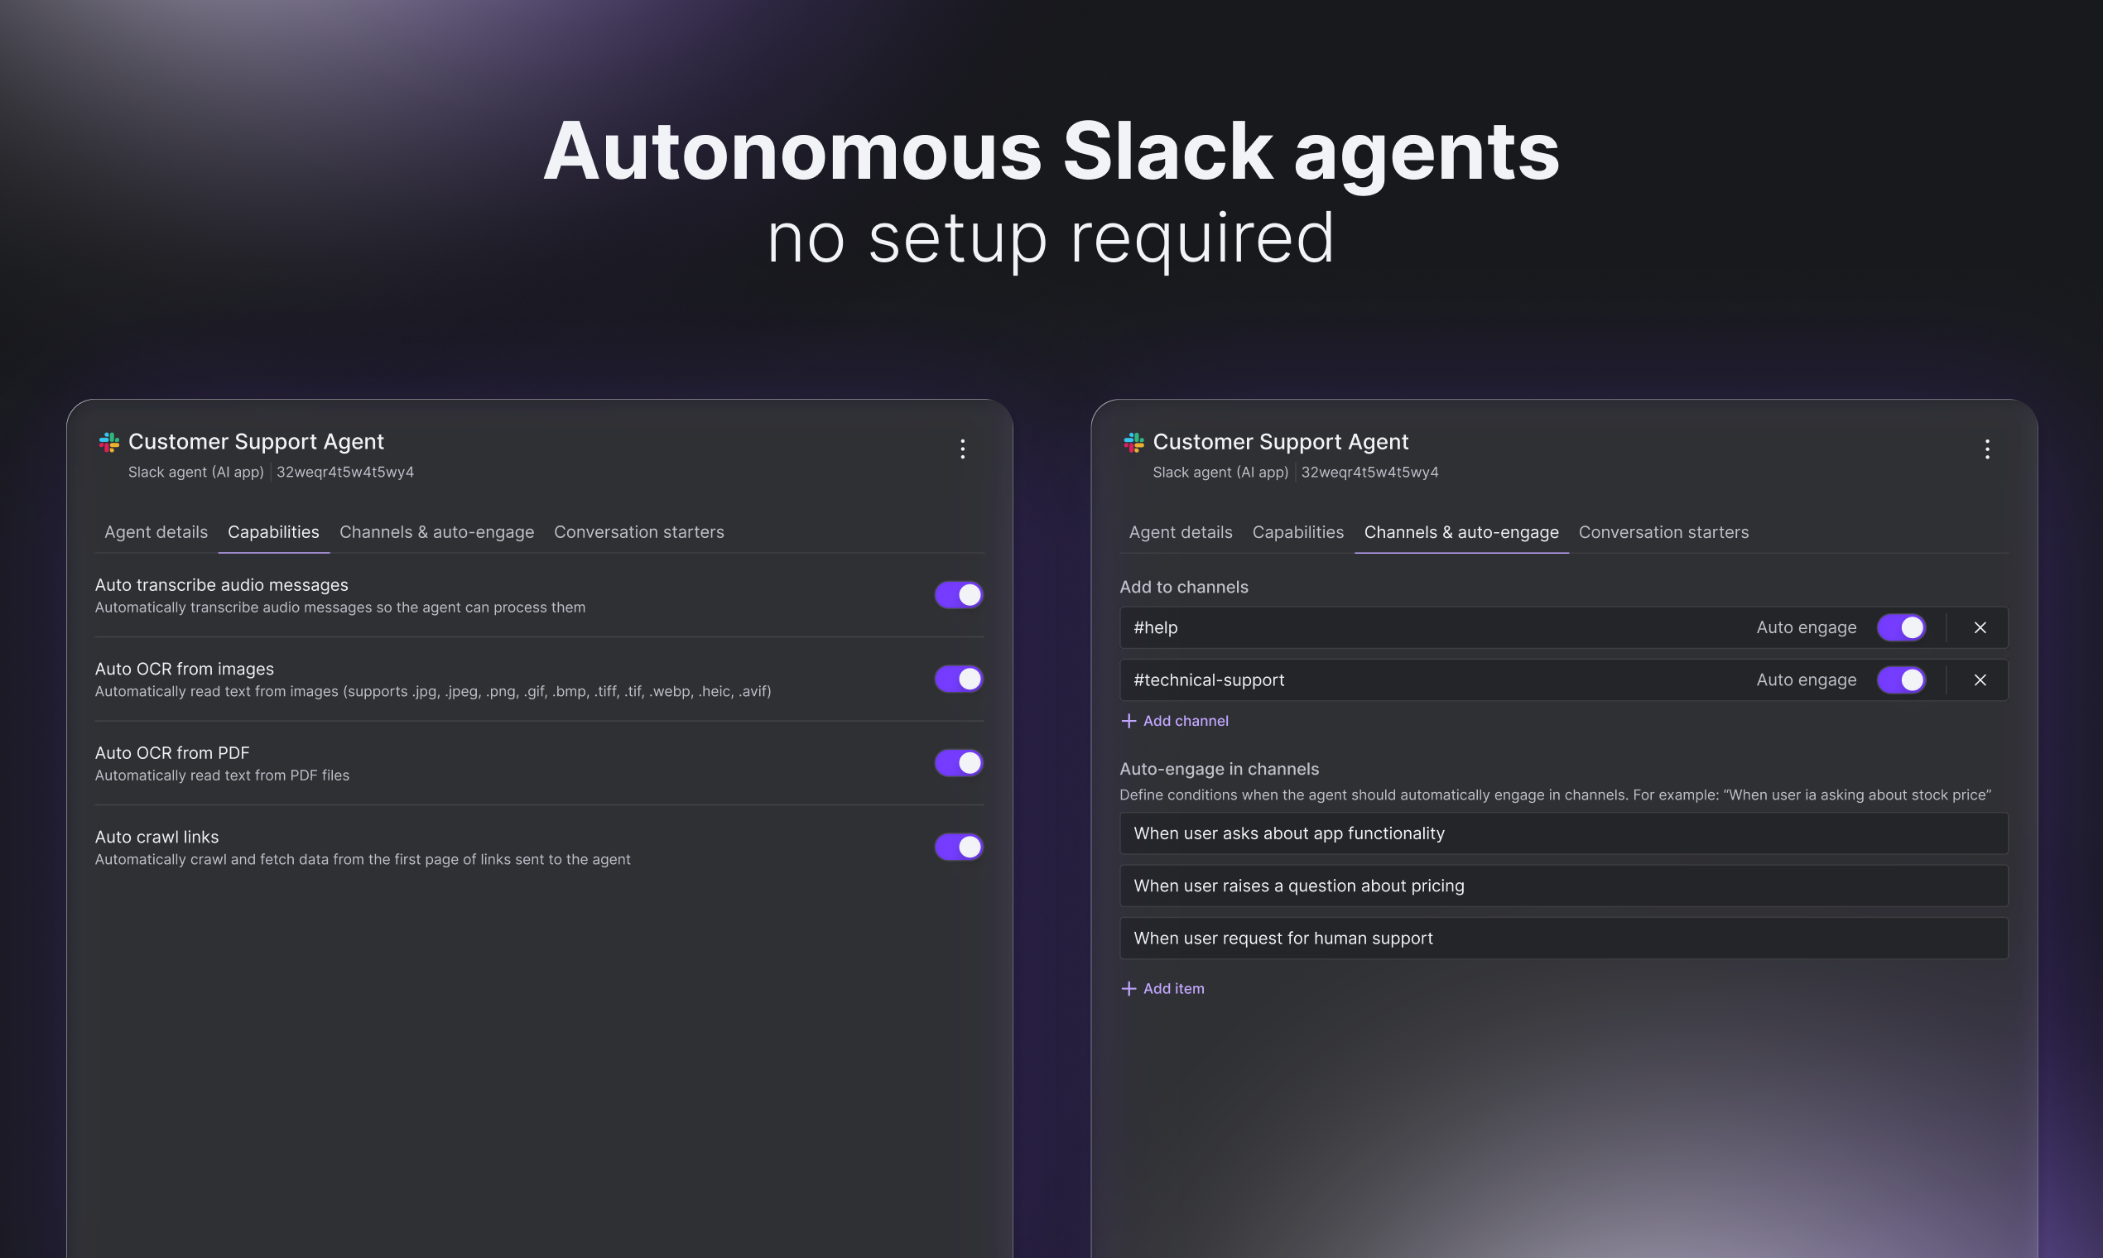
Task: Open the three-dot menu on the right panel
Action: 1987,449
